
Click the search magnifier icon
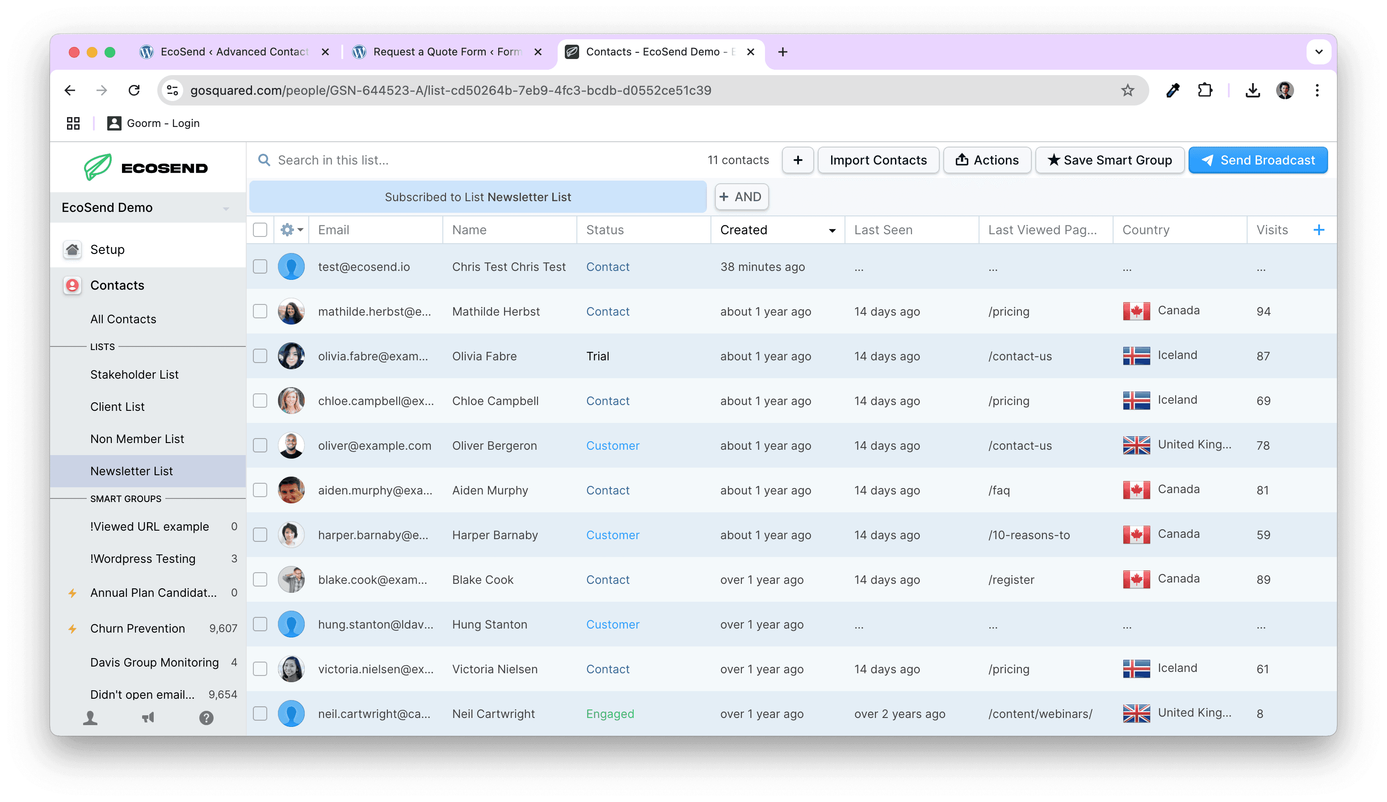coord(264,160)
